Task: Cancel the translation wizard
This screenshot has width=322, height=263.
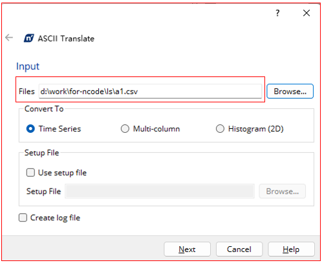Action: point(239,249)
